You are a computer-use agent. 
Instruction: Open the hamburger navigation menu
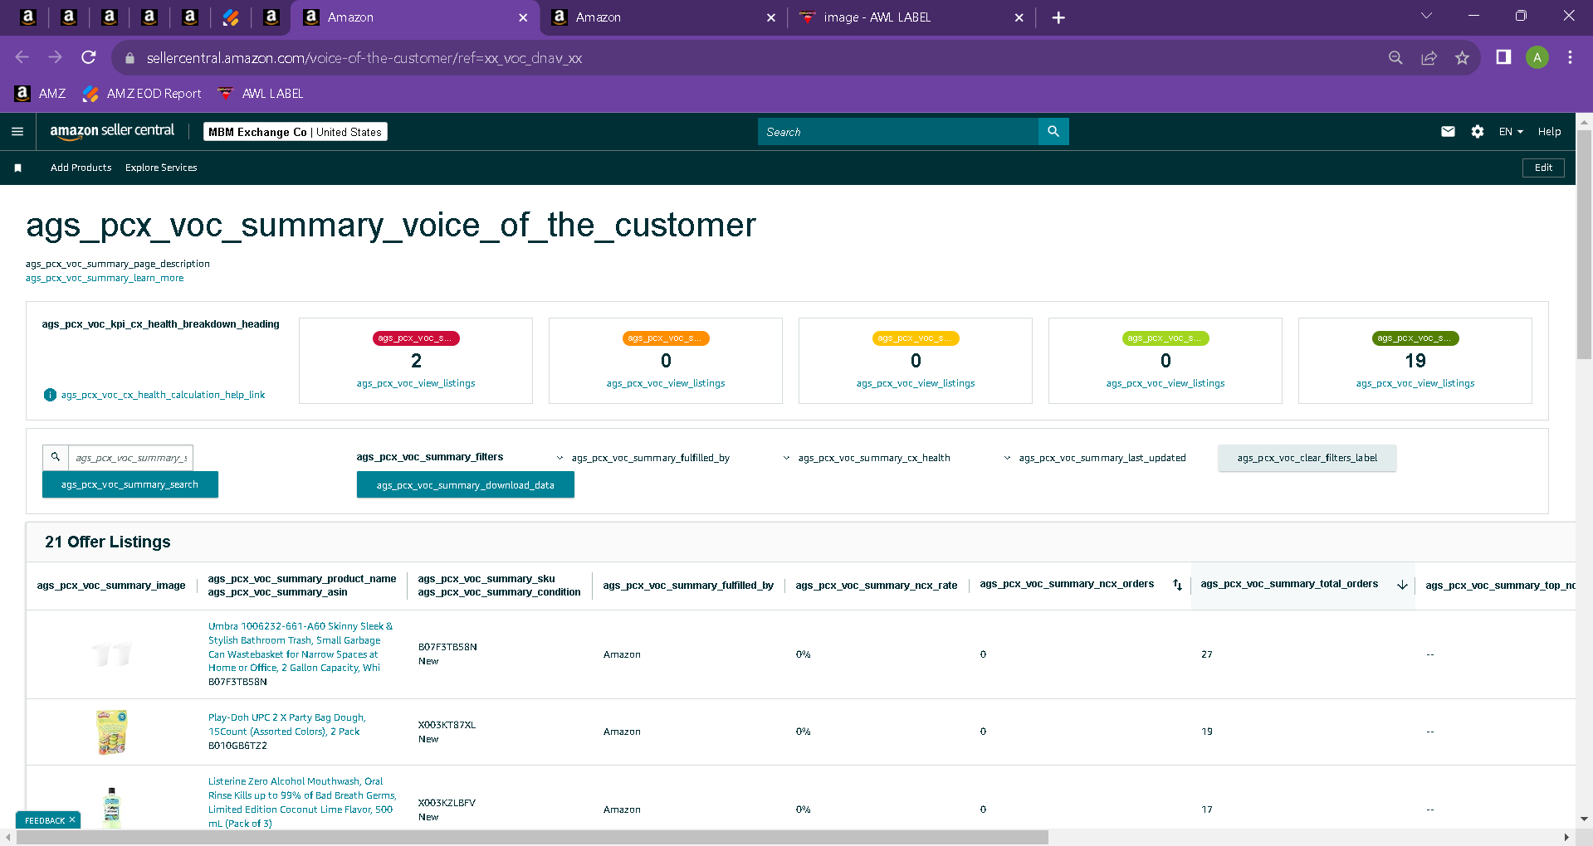point(17,131)
